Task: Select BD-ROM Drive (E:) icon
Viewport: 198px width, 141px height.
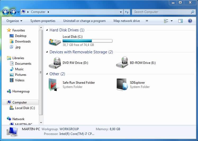Action: (122, 62)
